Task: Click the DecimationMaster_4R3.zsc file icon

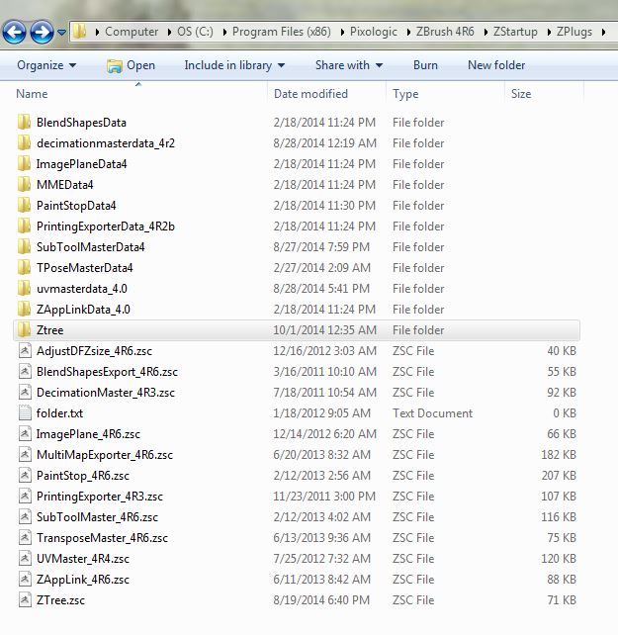Action: 25,392
